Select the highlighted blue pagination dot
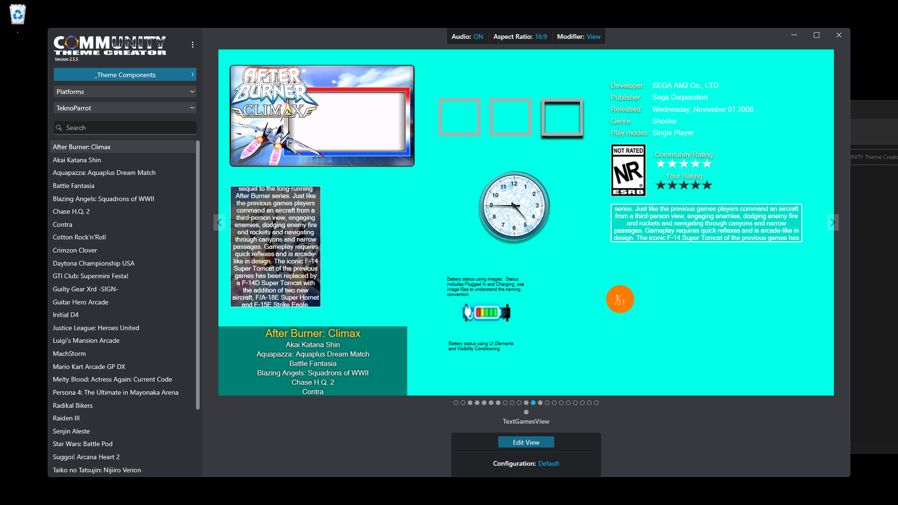The image size is (898, 505). click(x=533, y=403)
